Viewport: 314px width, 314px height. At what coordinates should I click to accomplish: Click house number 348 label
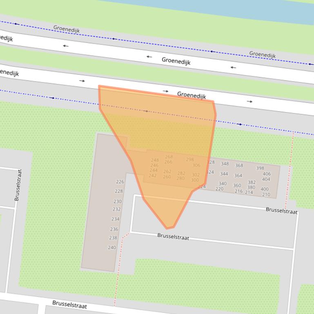coord(225,164)
